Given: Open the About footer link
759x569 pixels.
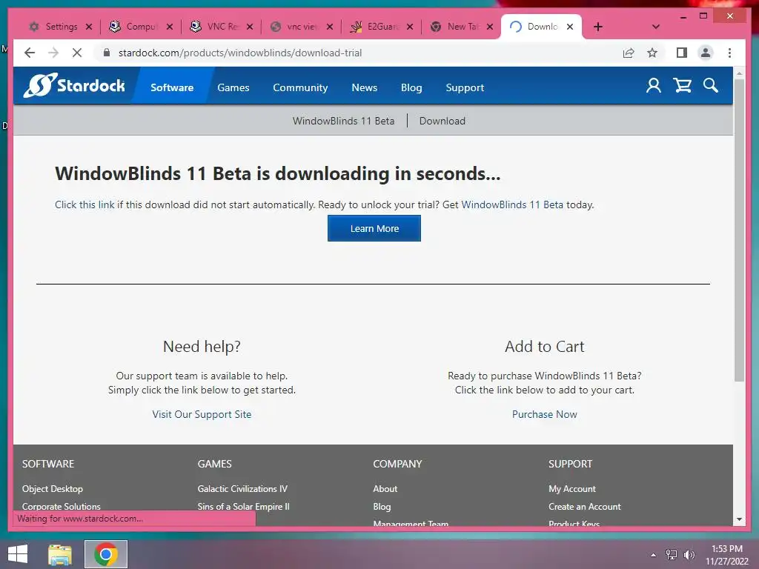Looking at the screenshot, I should tap(385, 489).
